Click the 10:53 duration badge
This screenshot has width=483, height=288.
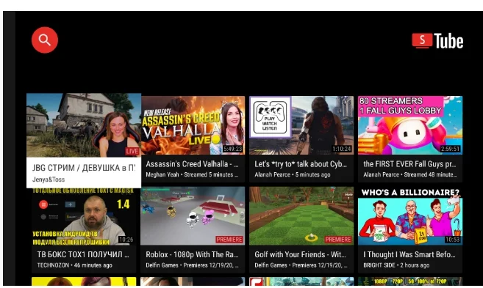[x=453, y=240]
